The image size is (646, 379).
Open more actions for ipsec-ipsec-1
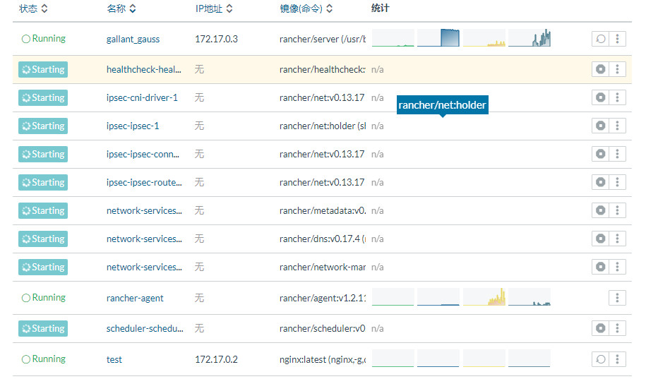[x=617, y=126]
